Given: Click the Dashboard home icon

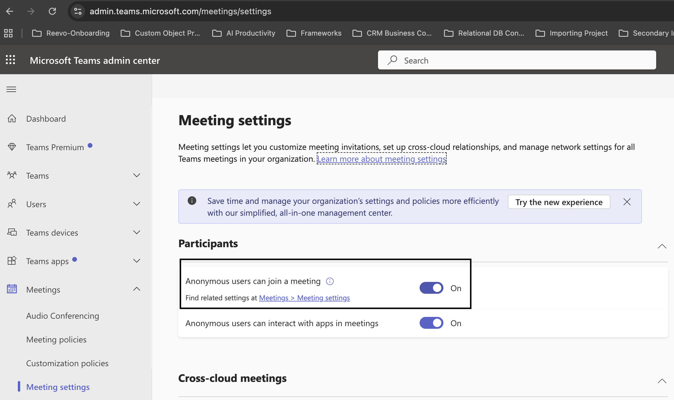Looking at the screenshot, I should tap(12, 119).
